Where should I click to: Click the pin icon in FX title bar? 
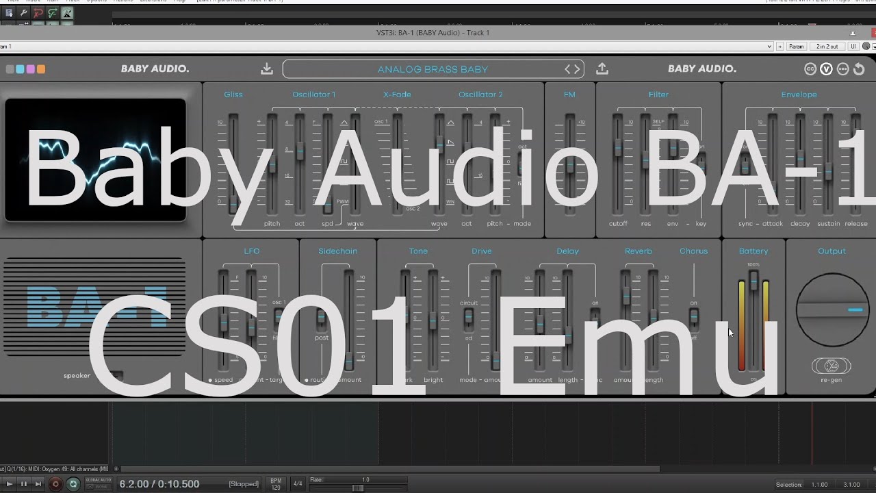[853, 33]
